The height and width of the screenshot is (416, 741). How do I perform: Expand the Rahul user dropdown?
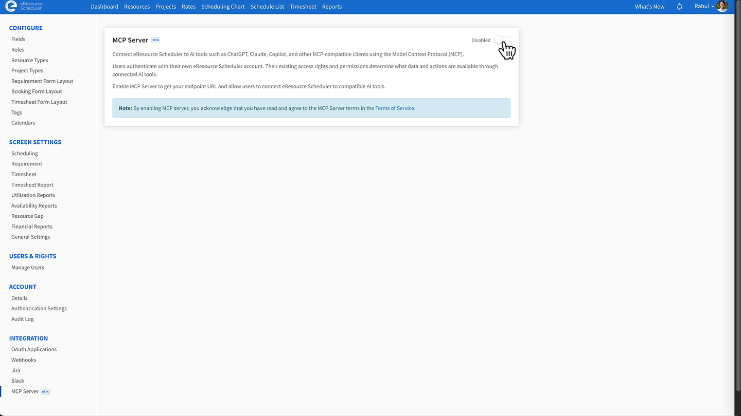tap(704, 6)
